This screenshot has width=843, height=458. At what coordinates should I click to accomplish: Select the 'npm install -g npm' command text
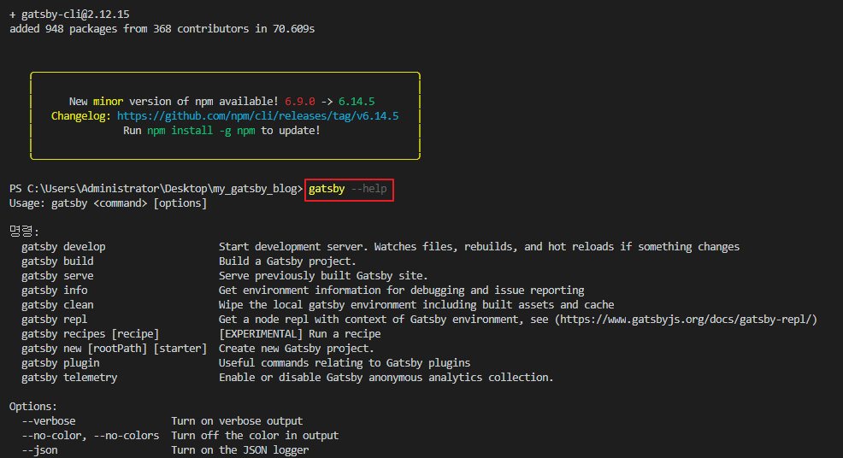coord(201,131)
